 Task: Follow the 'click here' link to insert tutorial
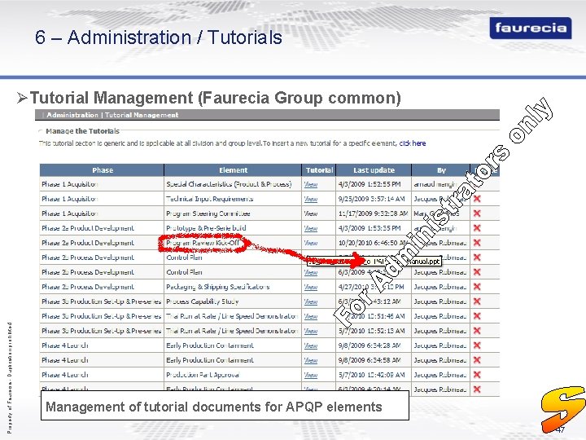[412, 143]
